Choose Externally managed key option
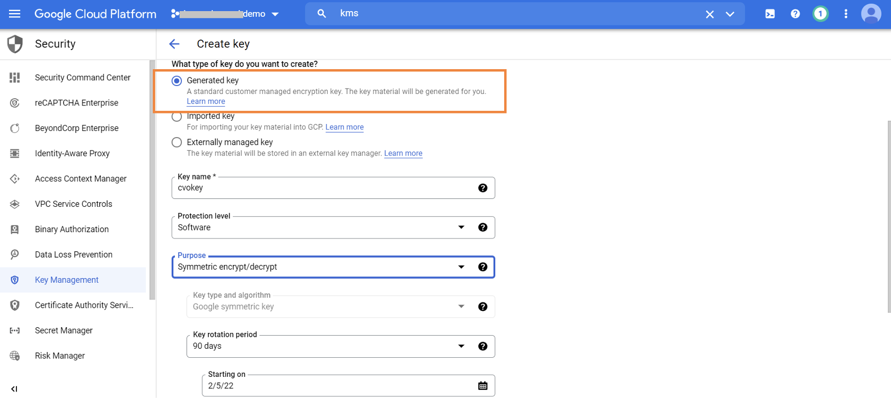 click(177, 142)
